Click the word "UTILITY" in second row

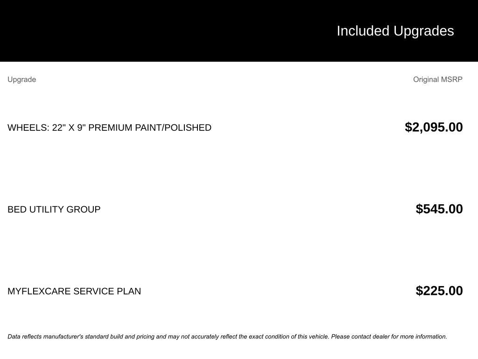click(x=47, y=209)
